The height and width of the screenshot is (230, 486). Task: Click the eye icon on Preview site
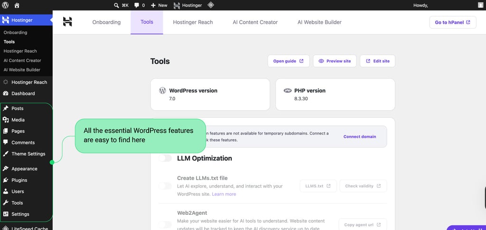click(321, 61)
